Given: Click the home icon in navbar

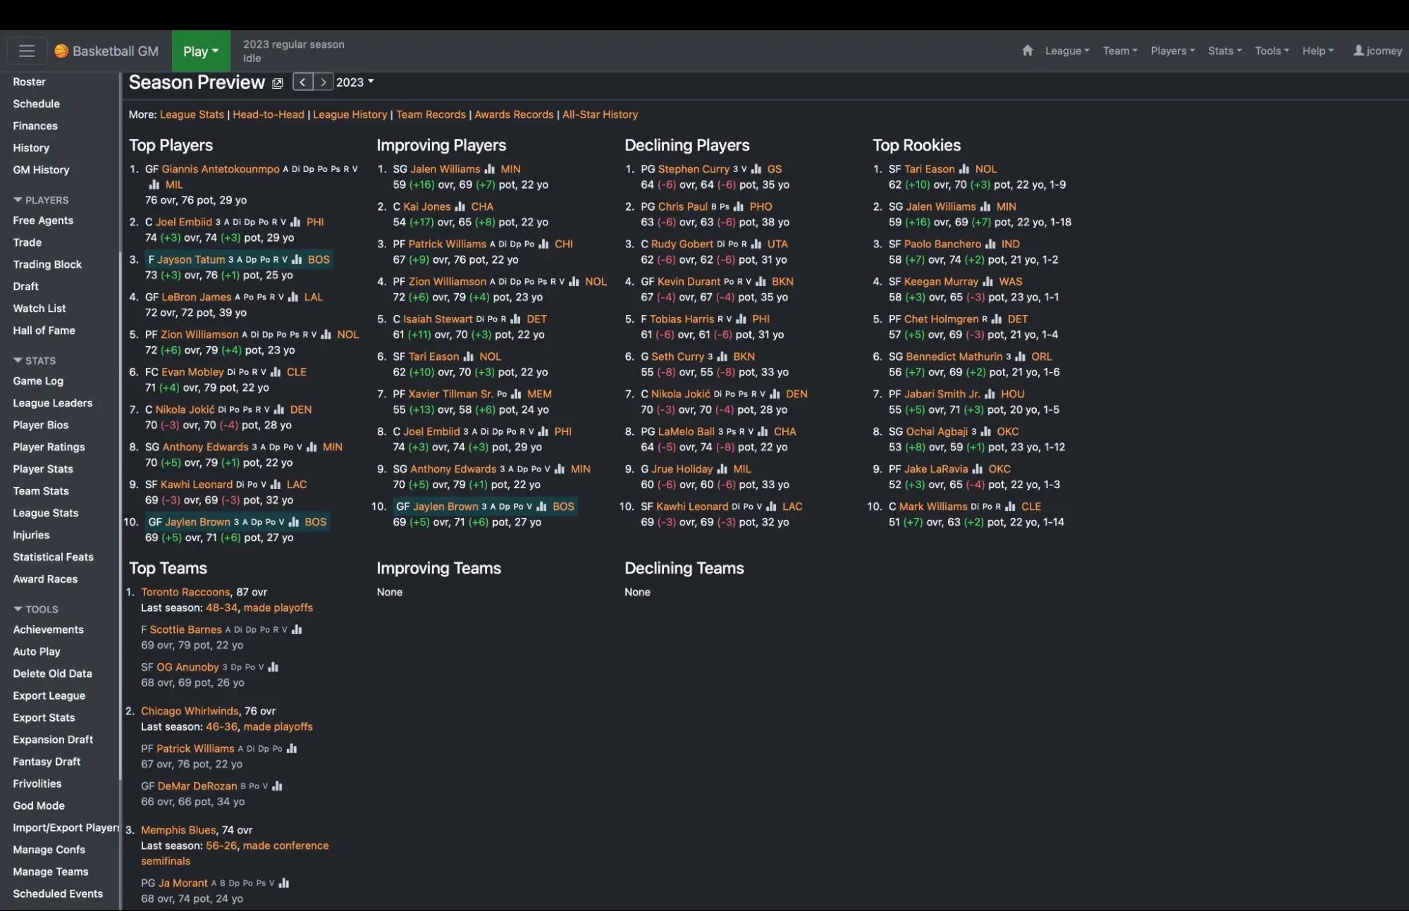Looking at the screenshot, I should click(1027, 51).
